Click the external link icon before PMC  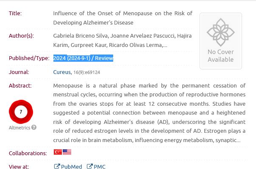tap(89, 167)
